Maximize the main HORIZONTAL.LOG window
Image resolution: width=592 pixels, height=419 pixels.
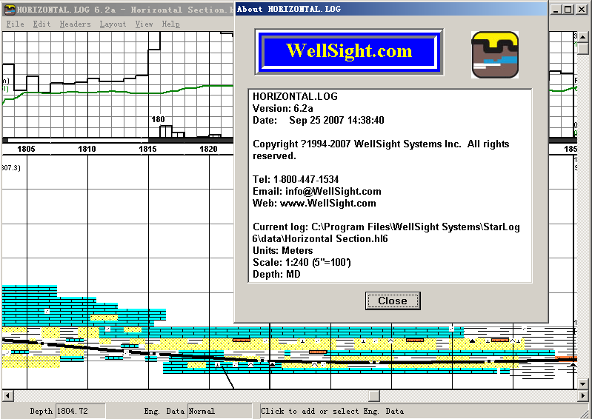pyautogui.click(x=568, y=10)
